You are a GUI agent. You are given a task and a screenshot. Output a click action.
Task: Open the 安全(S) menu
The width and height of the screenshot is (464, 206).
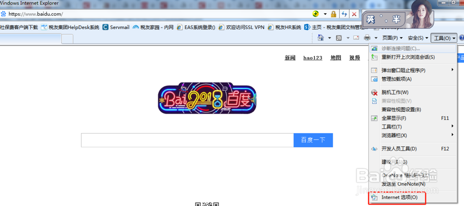418,38
